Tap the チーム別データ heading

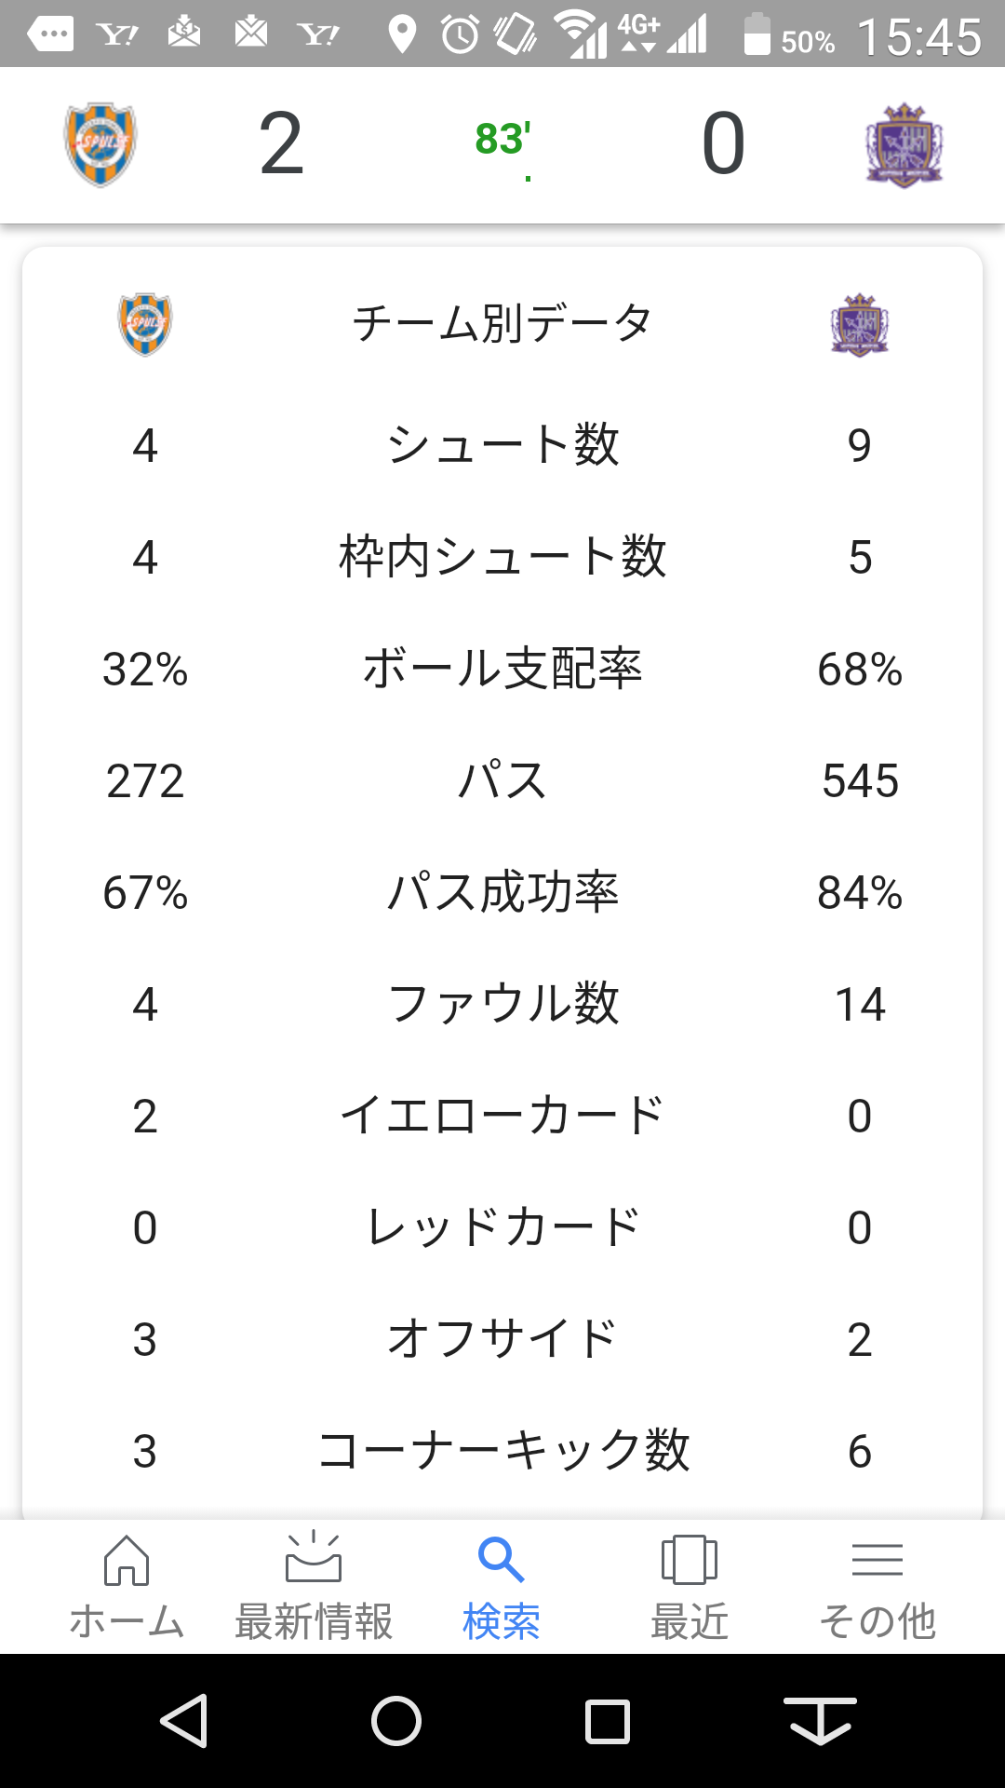(502, 323)
